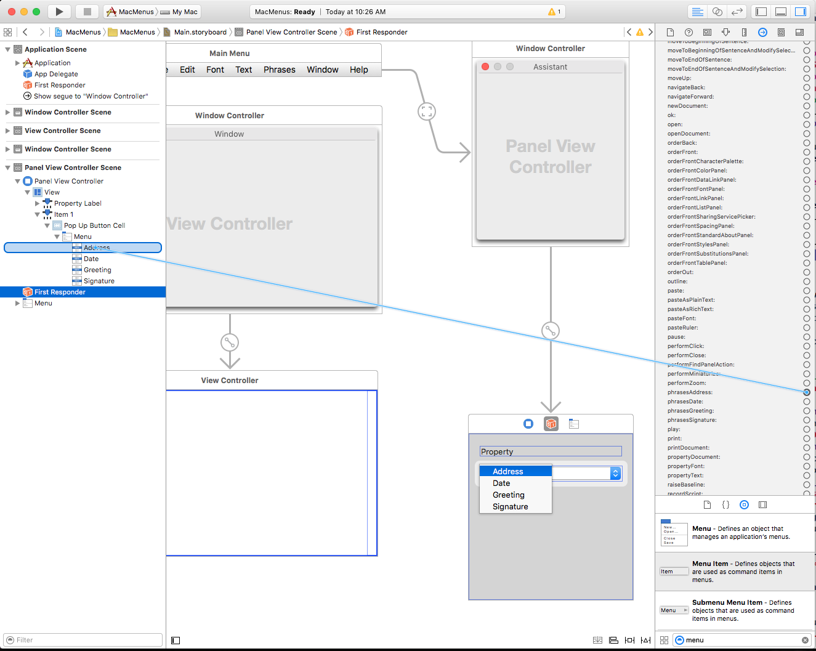Screen dimensions: 816x651
Task: Switch to the Version editor
Action: click(x=737, y=12)
